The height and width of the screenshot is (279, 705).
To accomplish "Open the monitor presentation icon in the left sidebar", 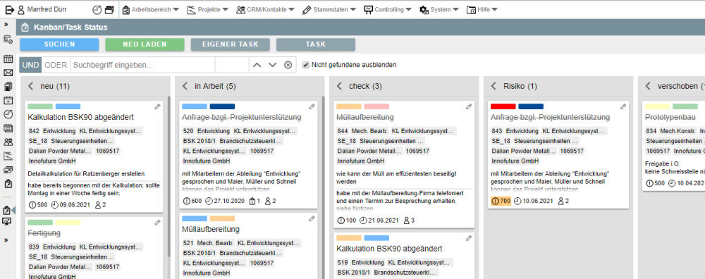I will point(7,221).
